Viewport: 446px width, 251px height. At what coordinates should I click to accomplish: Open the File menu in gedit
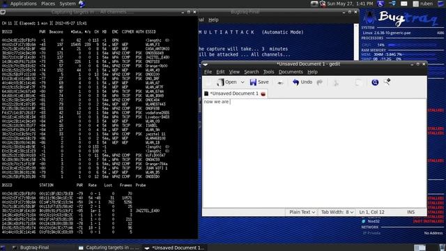pyautogui.click(x=208, y=72)
